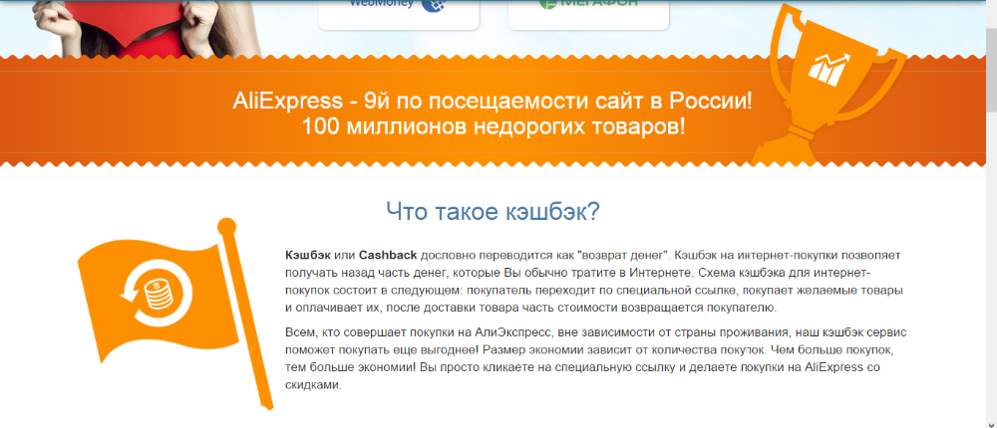The image size is (997, 428).
Task: Click the coin refund symbol on flag
Action: (x=157, y=294)
